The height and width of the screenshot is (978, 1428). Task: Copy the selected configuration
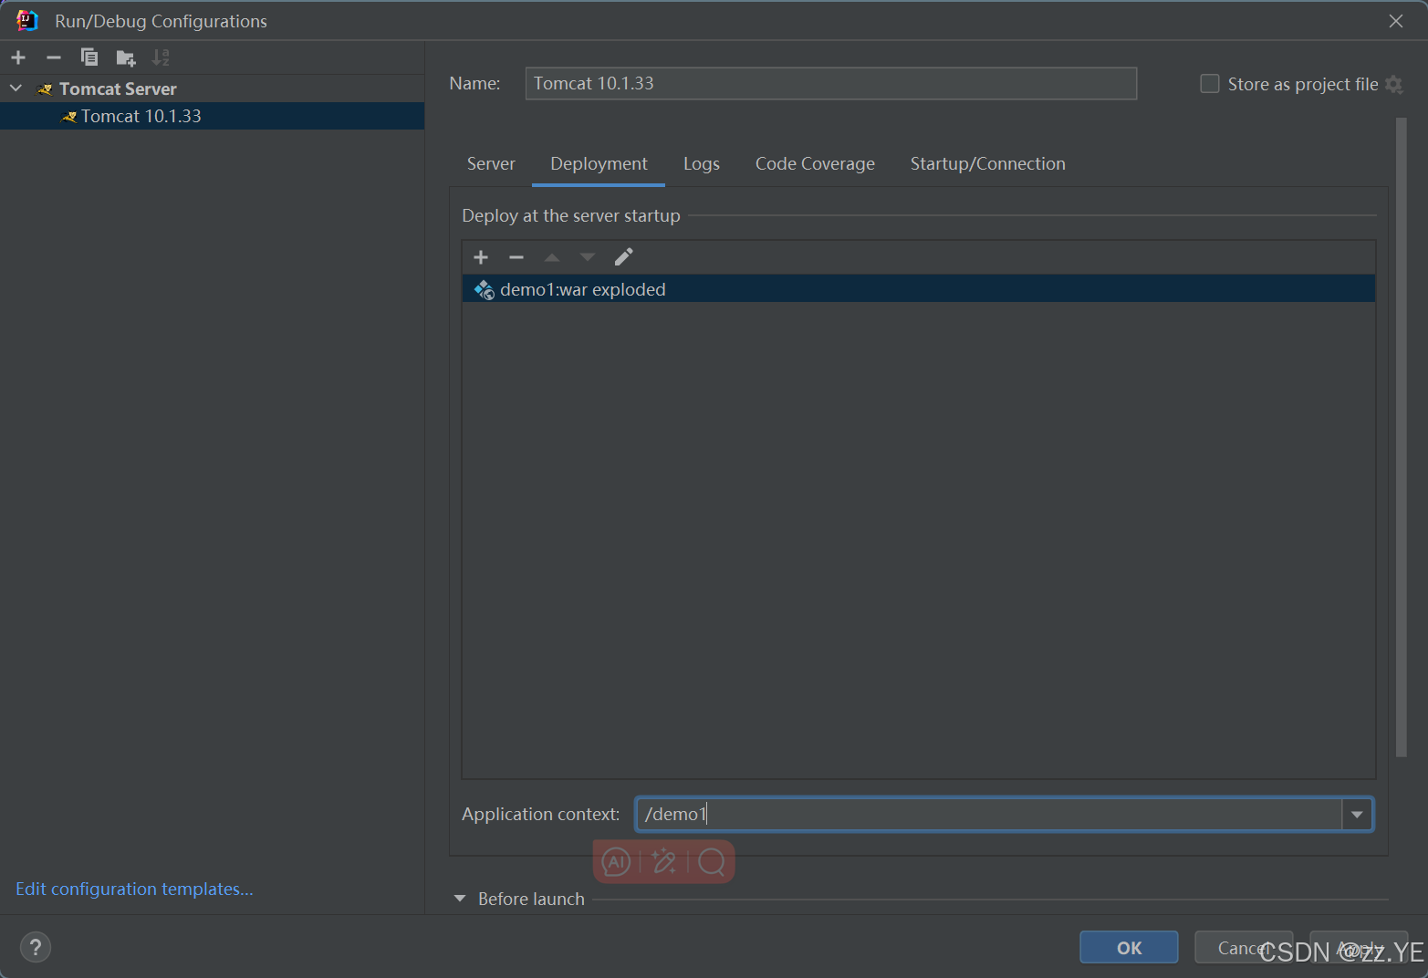(x=89, y=57)
